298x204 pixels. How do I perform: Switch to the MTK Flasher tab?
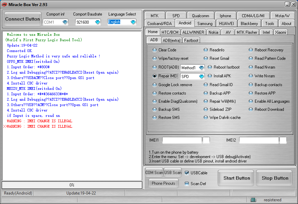[247, 32]
